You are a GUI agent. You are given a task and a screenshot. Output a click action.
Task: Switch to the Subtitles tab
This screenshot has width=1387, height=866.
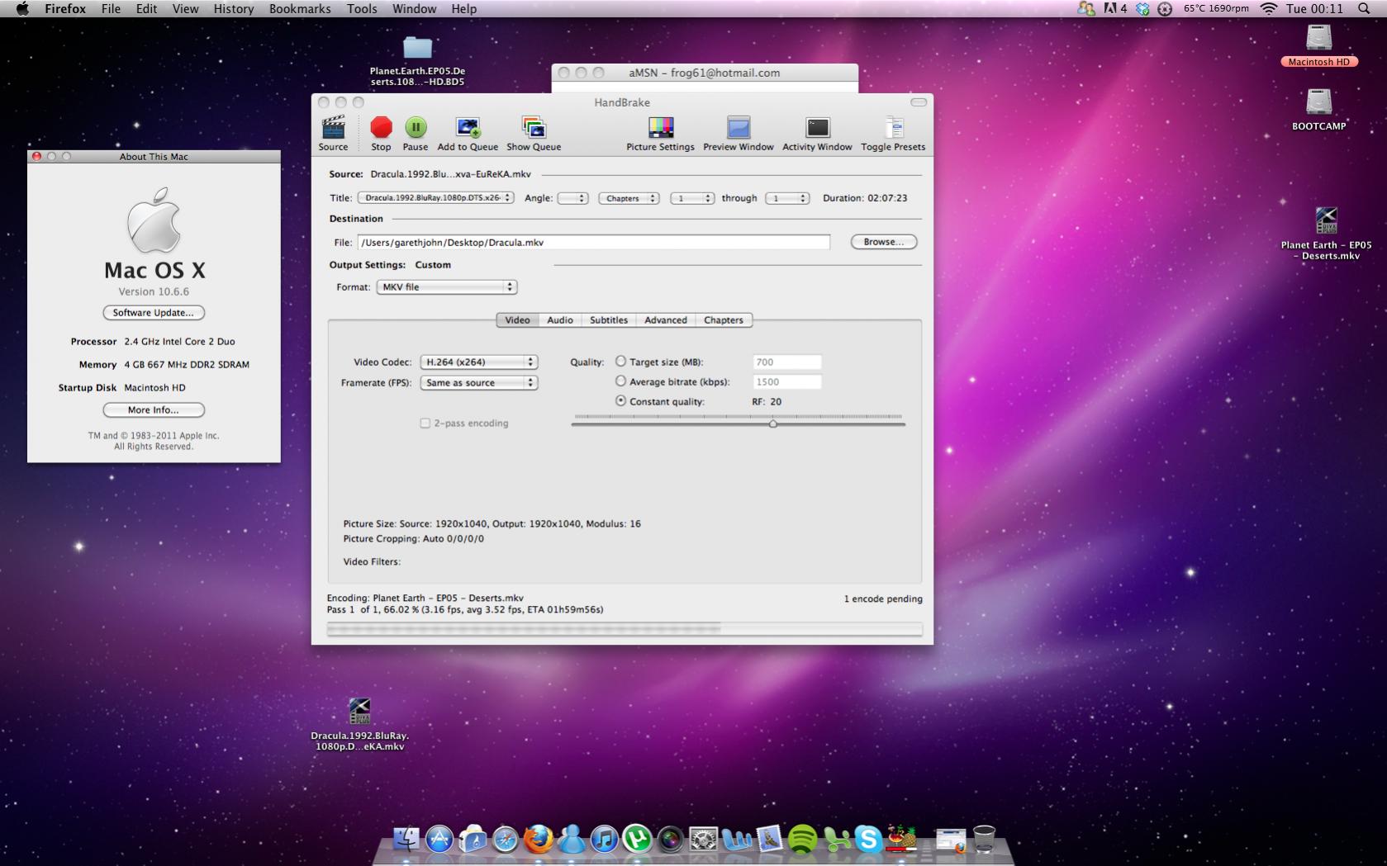click(609, 320)
